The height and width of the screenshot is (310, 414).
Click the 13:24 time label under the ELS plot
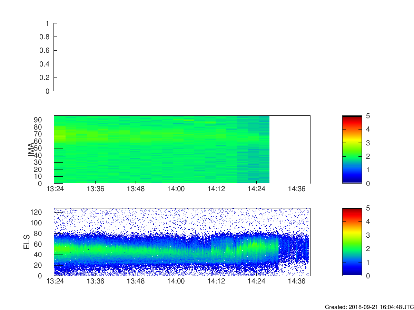pyautogui.click(x=55, y=281)
